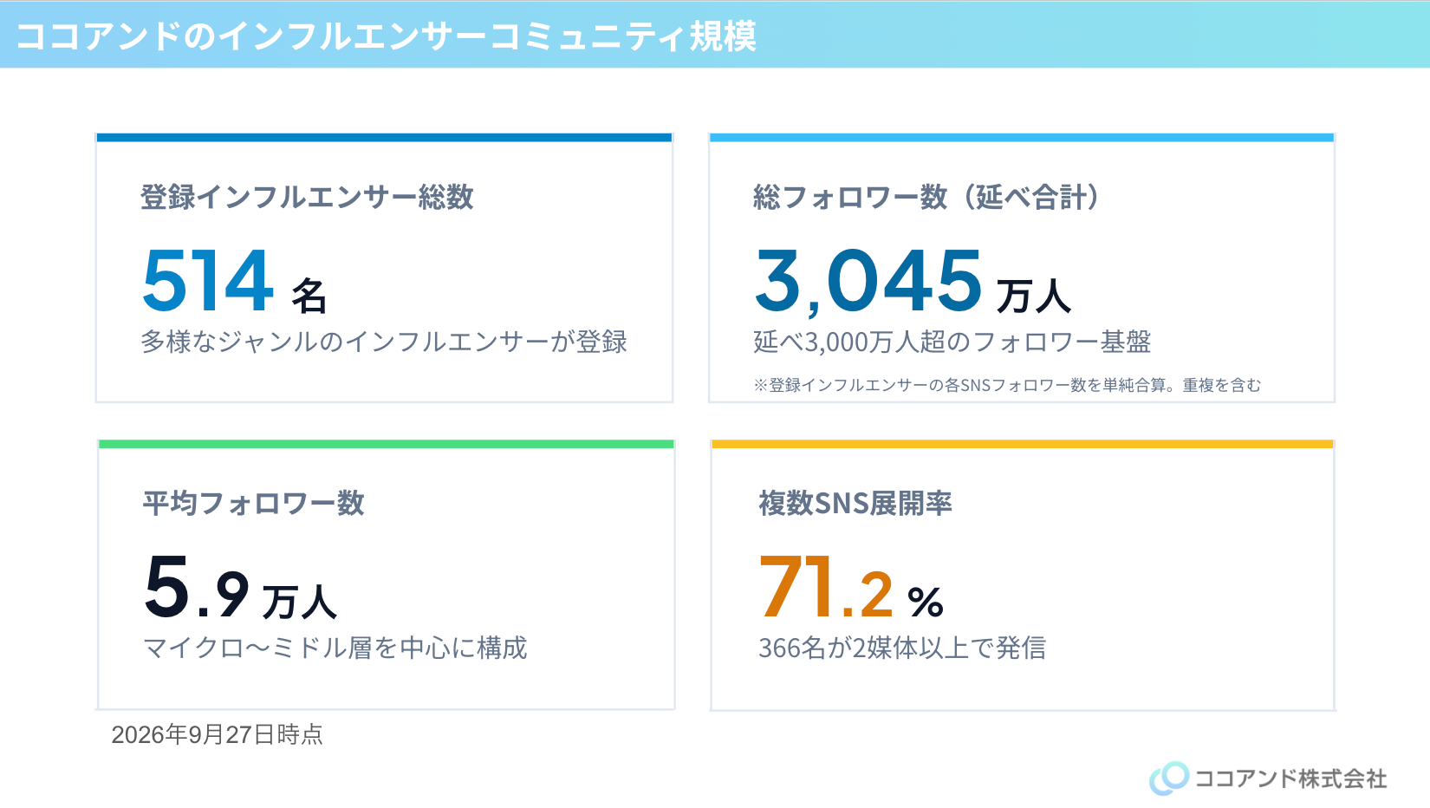Click the 5.9 万人 figure

click(240, 587)
